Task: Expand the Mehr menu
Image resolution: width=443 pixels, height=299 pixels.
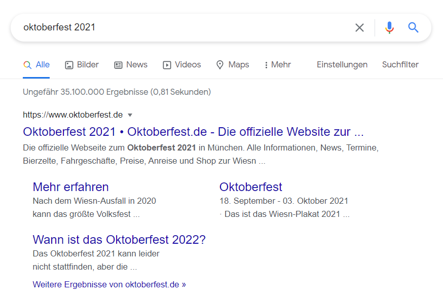Action: (278, 65)
